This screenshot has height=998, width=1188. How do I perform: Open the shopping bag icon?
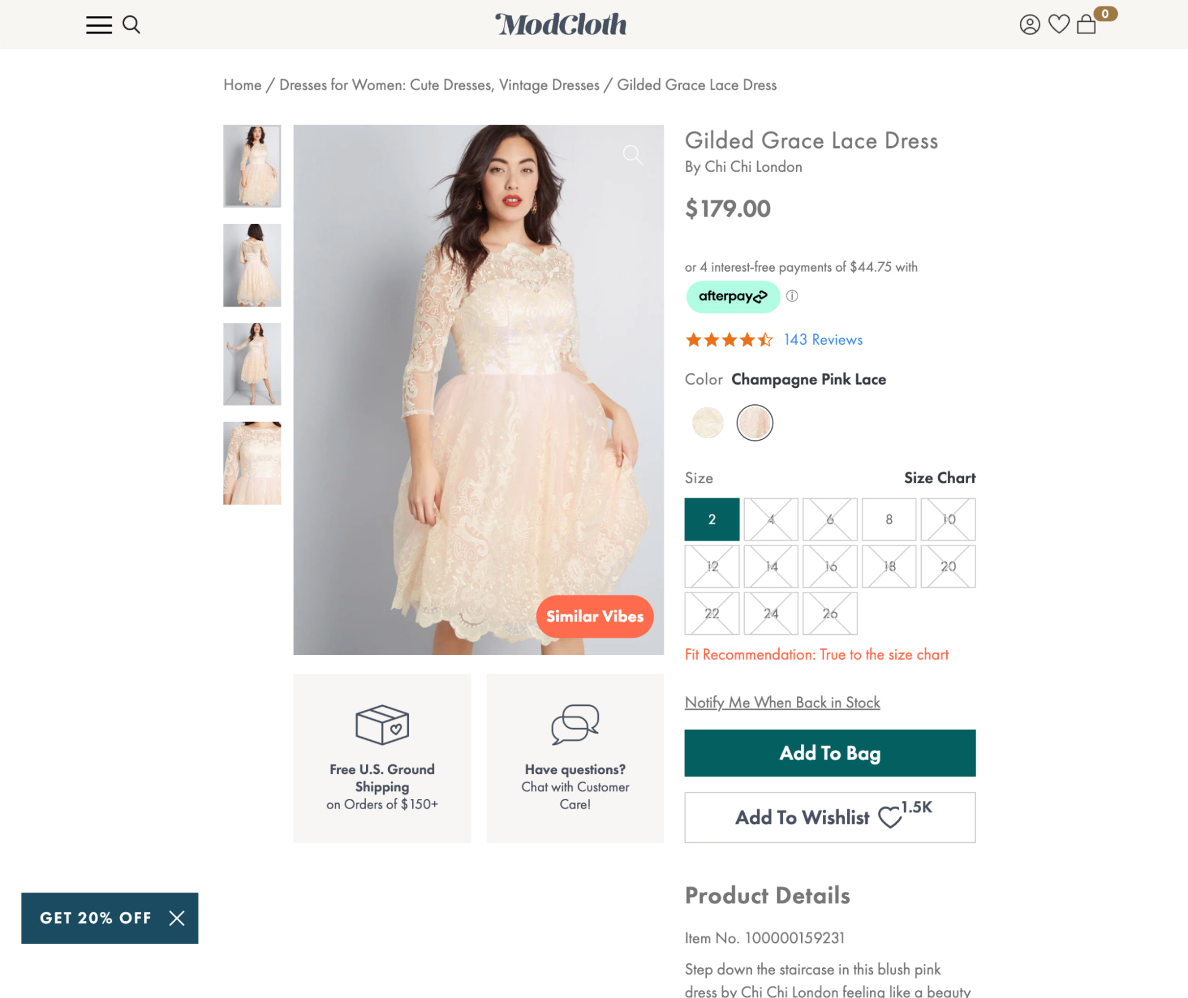pyautogui.click(x=1086, y=25)
